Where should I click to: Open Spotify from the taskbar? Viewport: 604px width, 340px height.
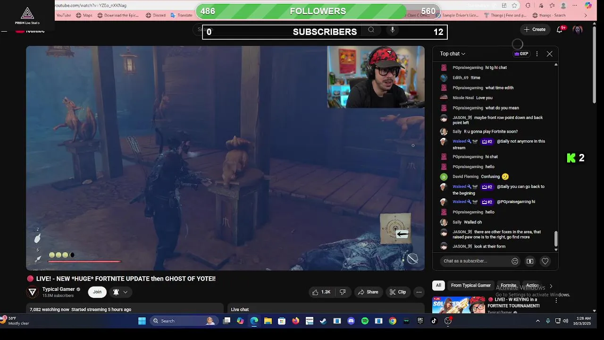click(365, 321)
